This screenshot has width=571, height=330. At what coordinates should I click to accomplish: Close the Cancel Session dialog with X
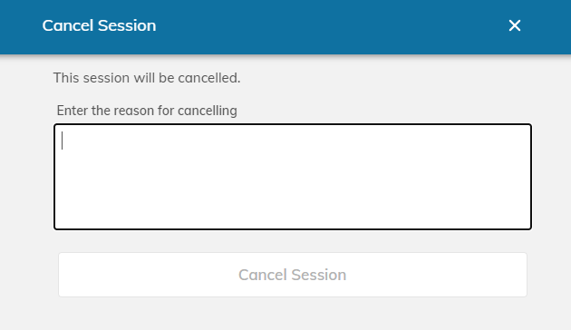click(515, 25)
